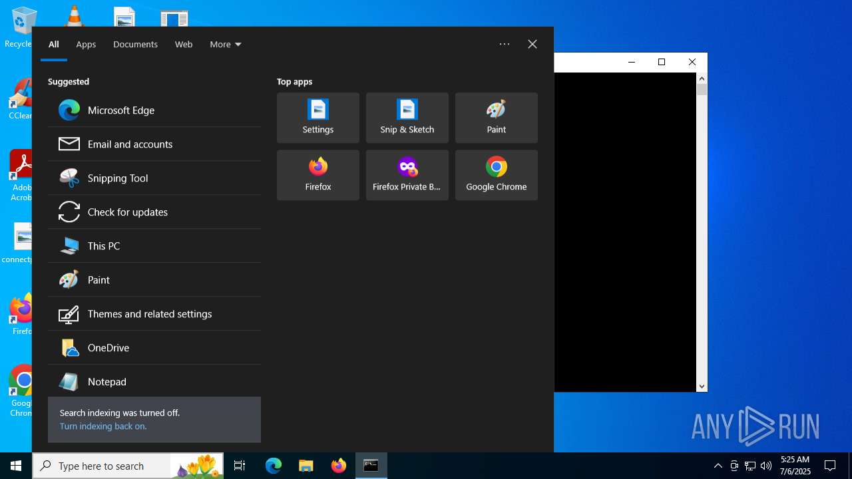Switch to the Web search tab
The image size is (852, 479).
(184, 45)
